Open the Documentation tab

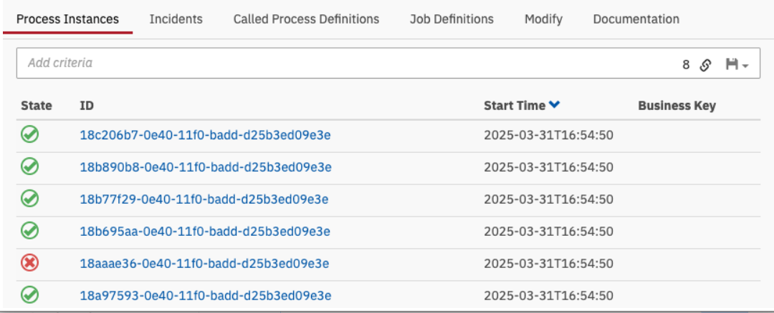click(x=636, y=19)
